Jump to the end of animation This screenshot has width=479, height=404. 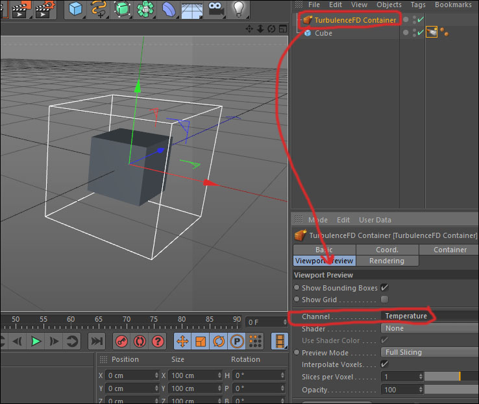pos(97,341)
